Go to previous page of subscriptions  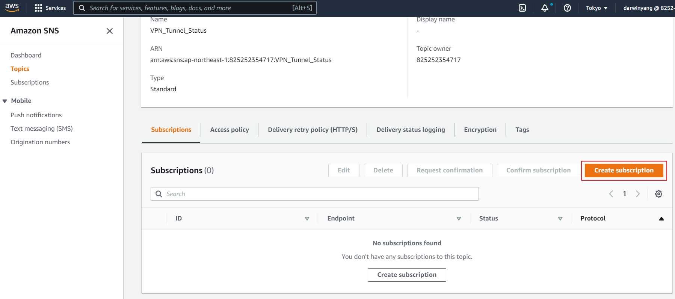[x=611, y=194]
